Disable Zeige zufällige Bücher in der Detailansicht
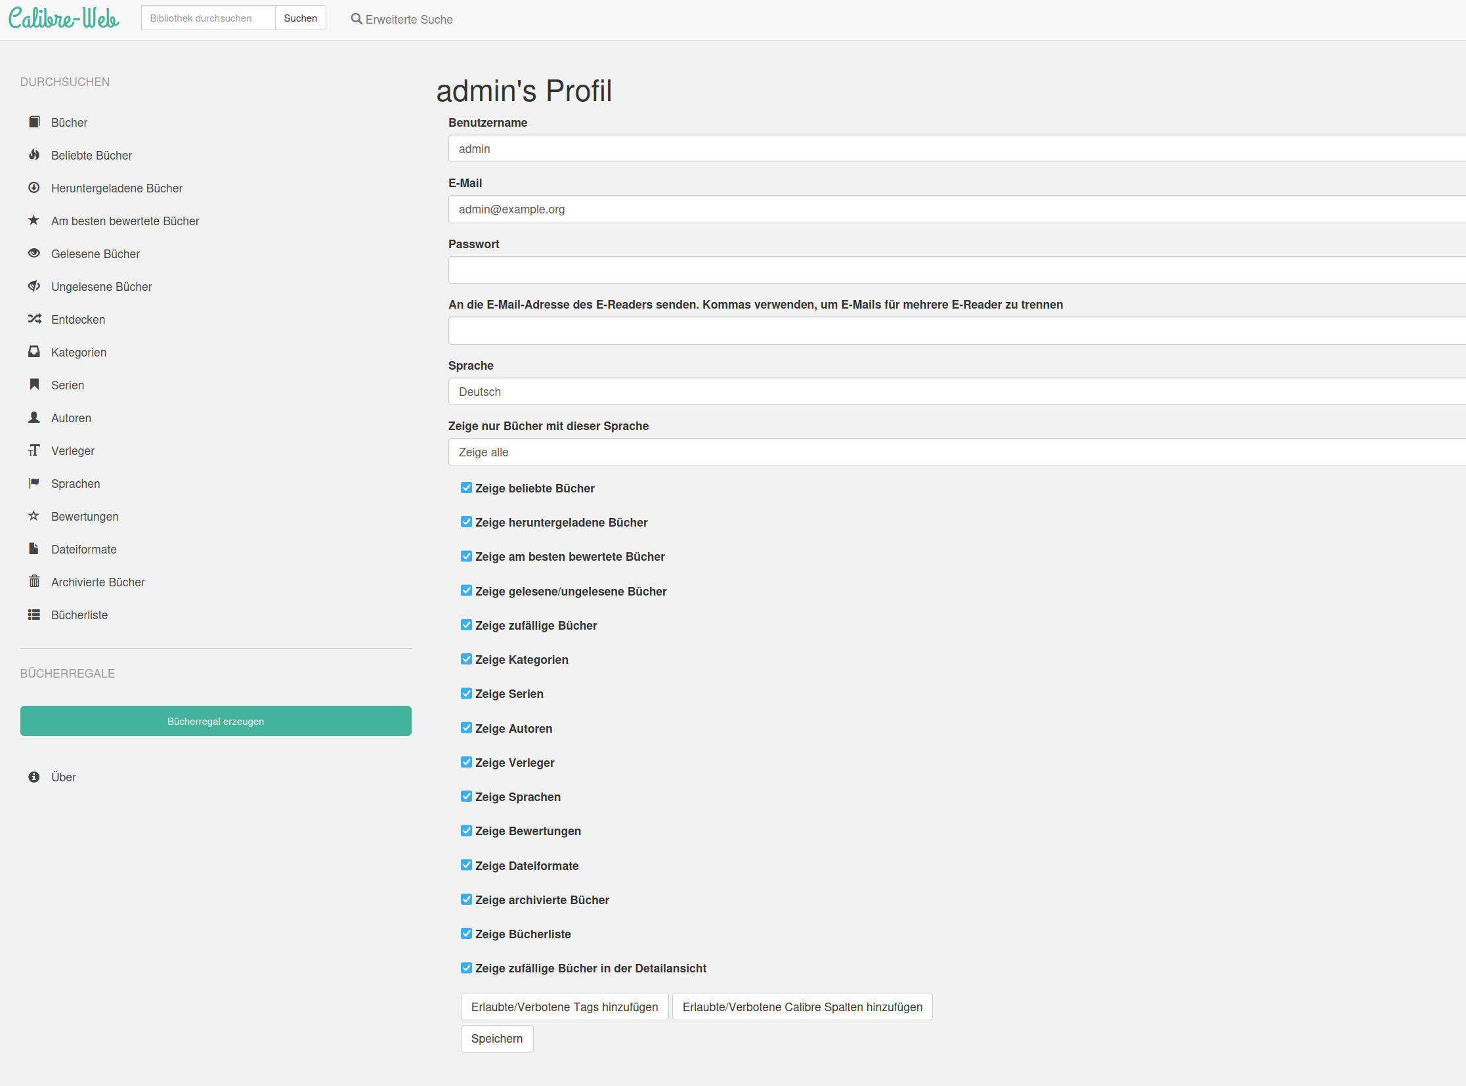The width and height of the screenshot is (1466, 1086). pyautogui.click(x=466, y=968)
